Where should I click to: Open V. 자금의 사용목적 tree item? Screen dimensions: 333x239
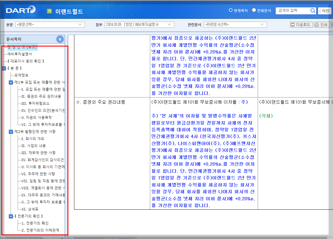pos(36,117)
